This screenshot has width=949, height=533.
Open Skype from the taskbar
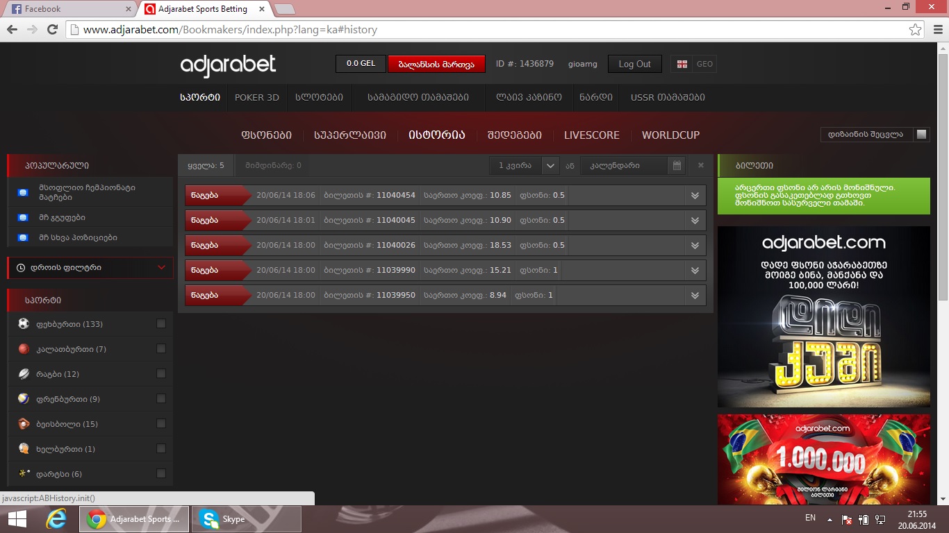247,519
